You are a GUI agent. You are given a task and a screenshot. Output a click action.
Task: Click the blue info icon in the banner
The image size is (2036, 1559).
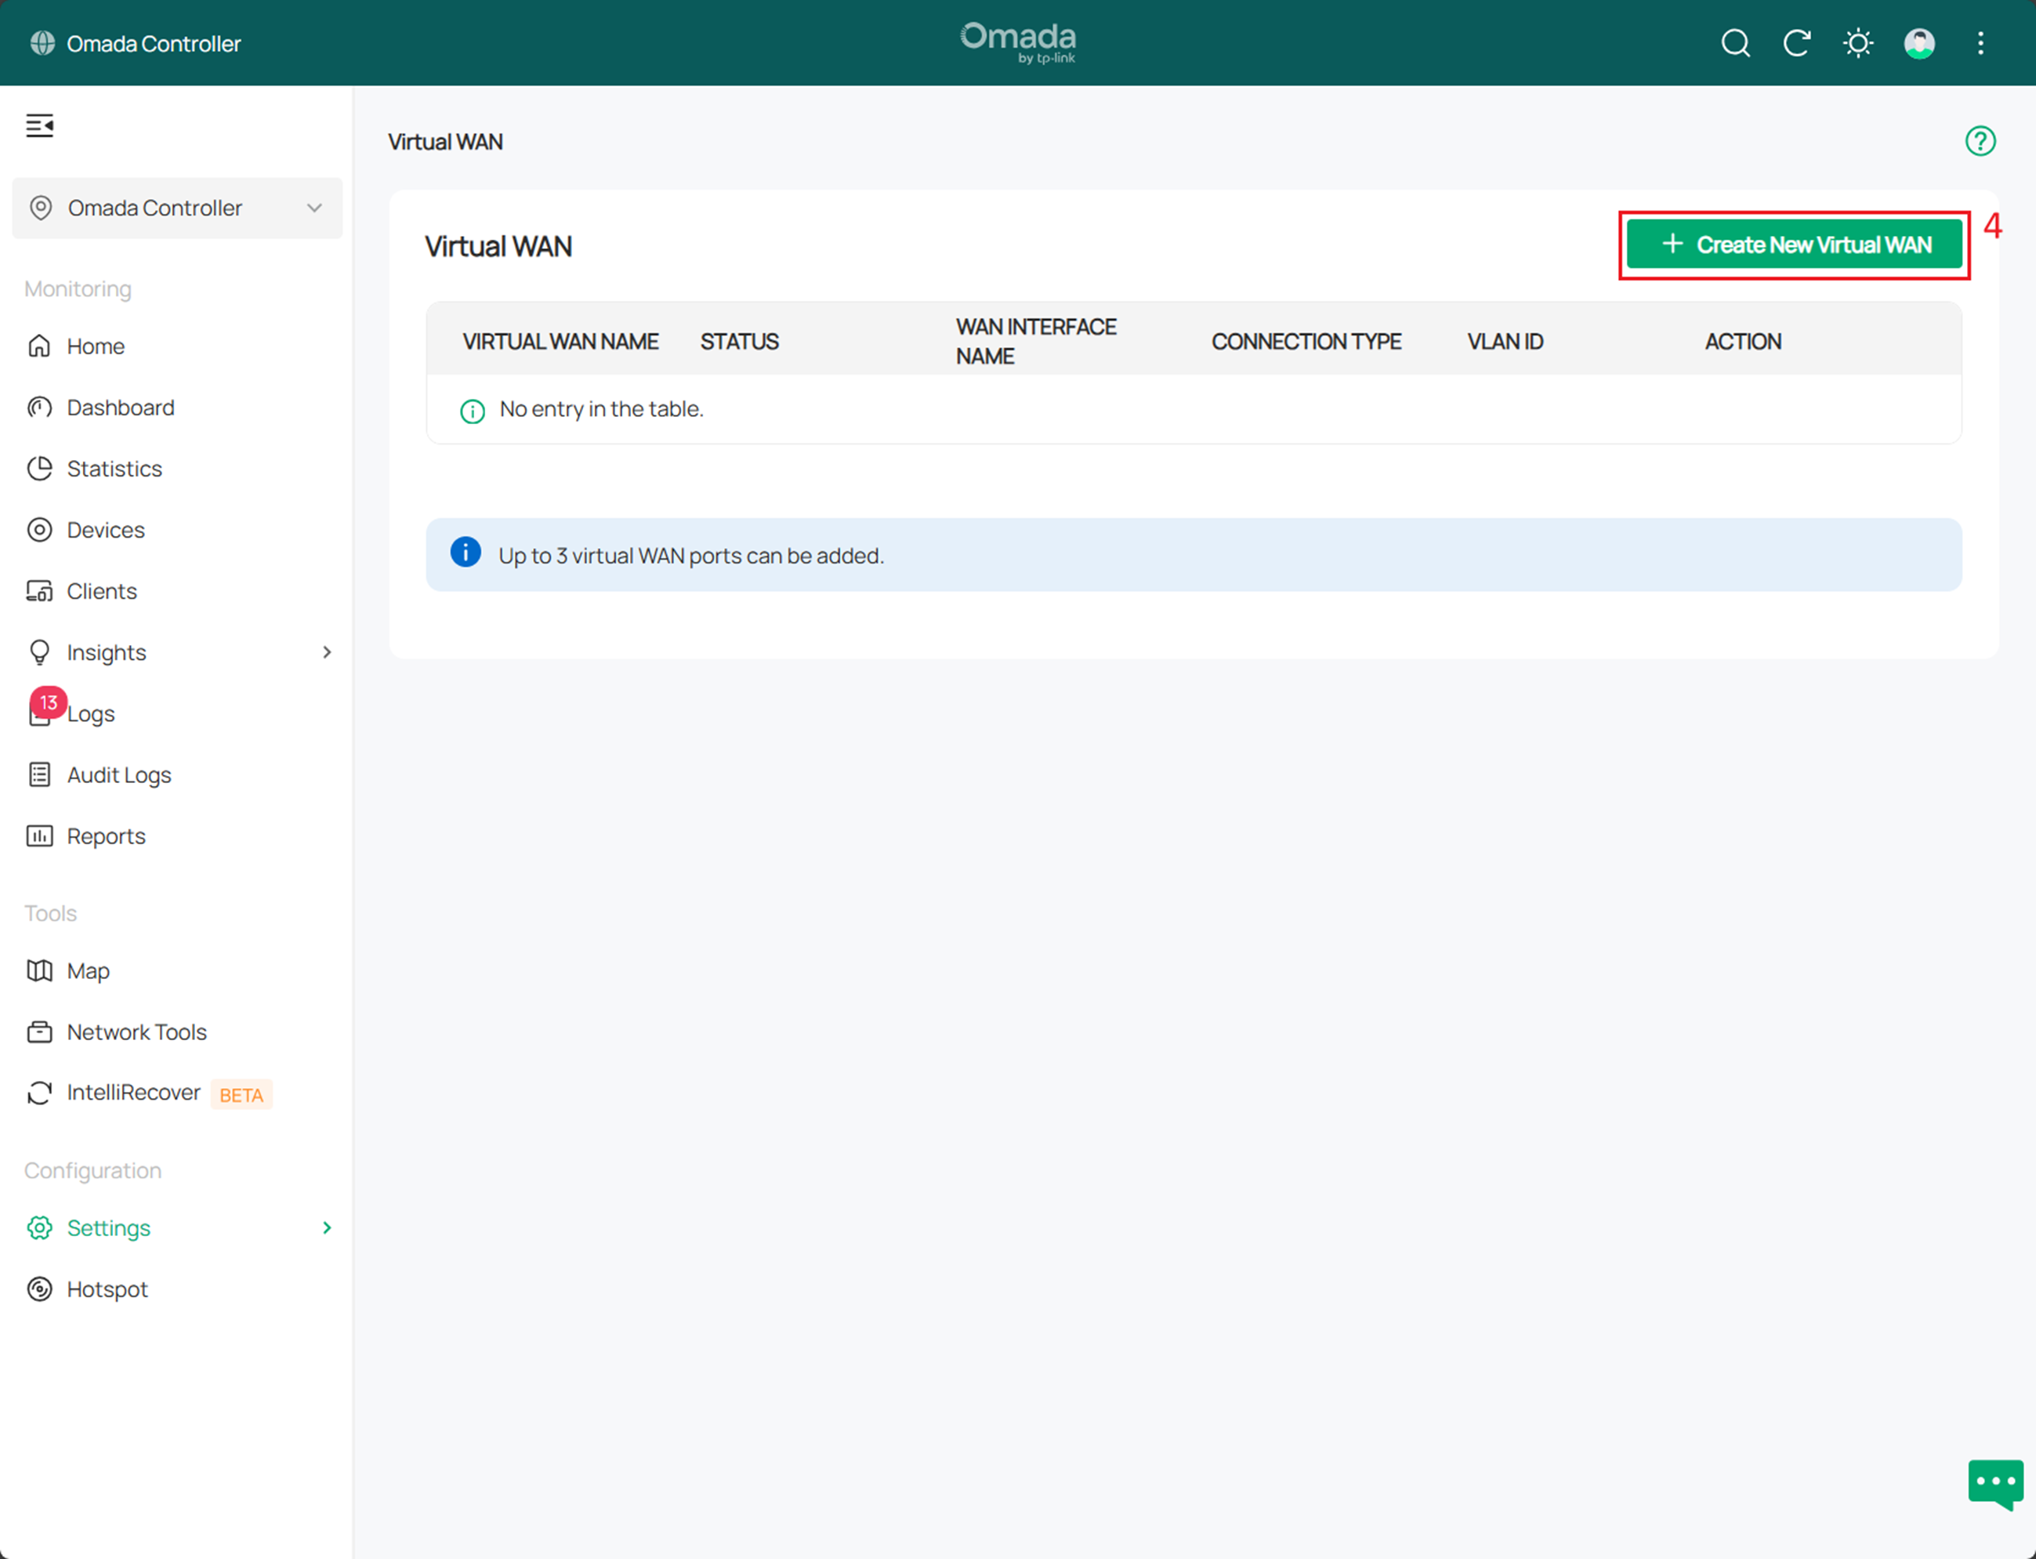click(466, 552)
